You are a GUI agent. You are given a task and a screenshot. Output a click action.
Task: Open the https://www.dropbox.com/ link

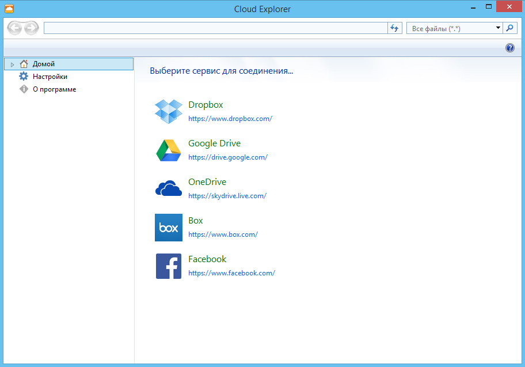tap(230, 119)
